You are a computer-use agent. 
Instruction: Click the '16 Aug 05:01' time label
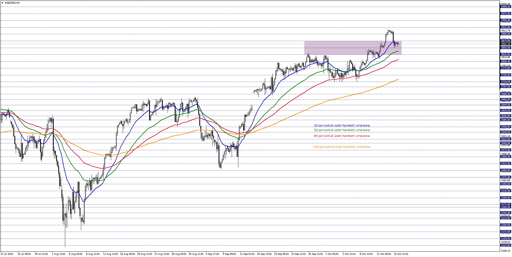click(x=128, y=254)
